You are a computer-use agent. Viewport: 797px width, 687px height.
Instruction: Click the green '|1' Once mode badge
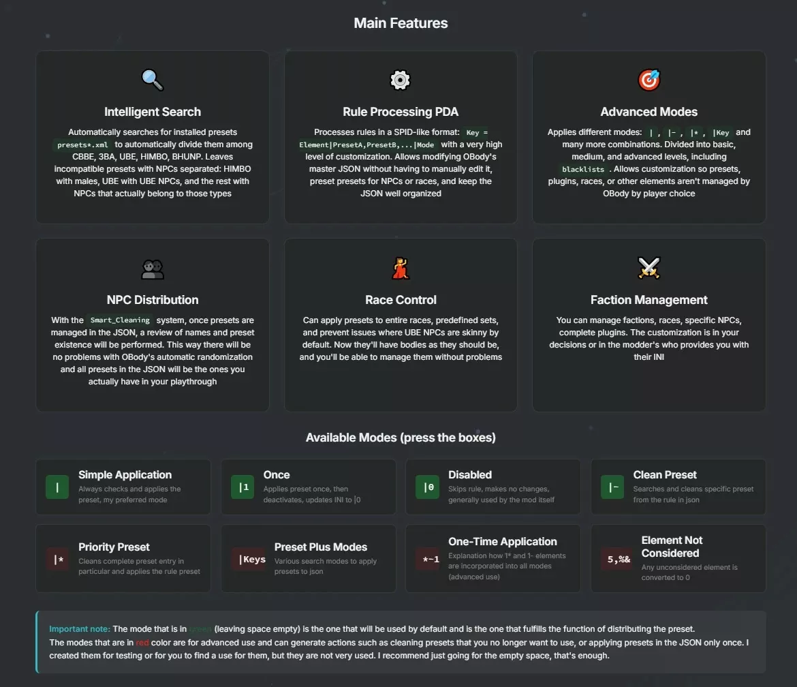coord(243,487)
